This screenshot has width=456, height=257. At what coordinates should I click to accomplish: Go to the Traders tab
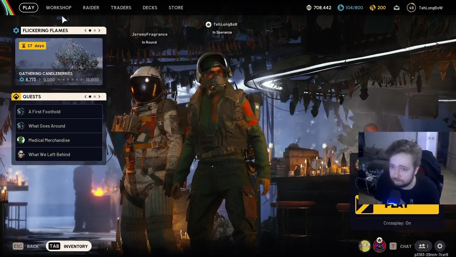[121, 7]
